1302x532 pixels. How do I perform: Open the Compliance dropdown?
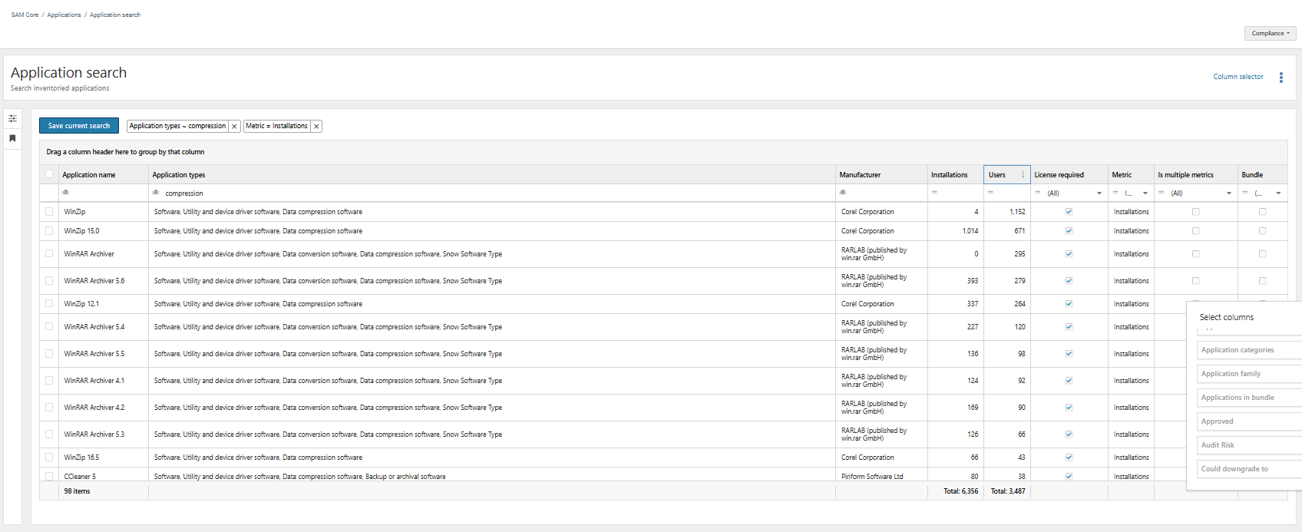[x=1270, y=33]
